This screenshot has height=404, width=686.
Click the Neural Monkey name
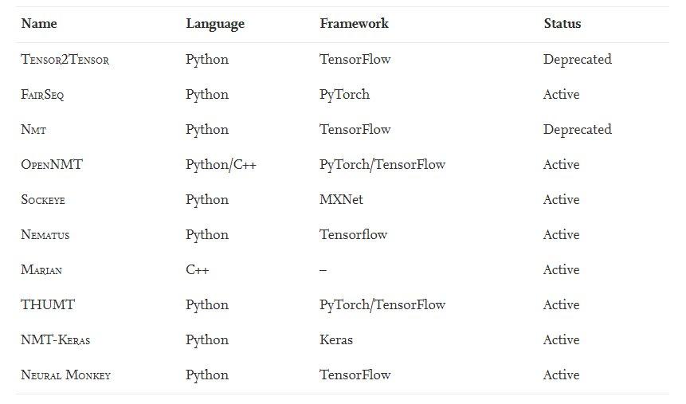coord(65,375)
